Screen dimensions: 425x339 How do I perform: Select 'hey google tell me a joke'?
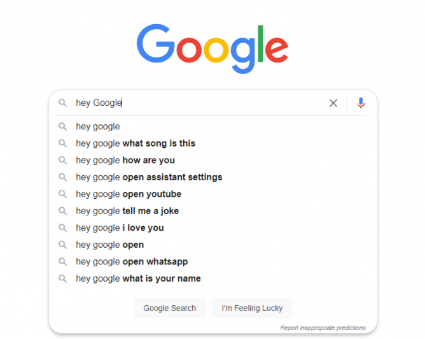[x=212, y=211]
